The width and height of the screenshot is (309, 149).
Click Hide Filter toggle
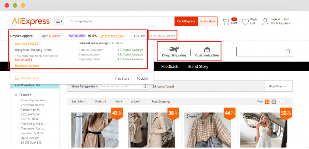[278, 86]
